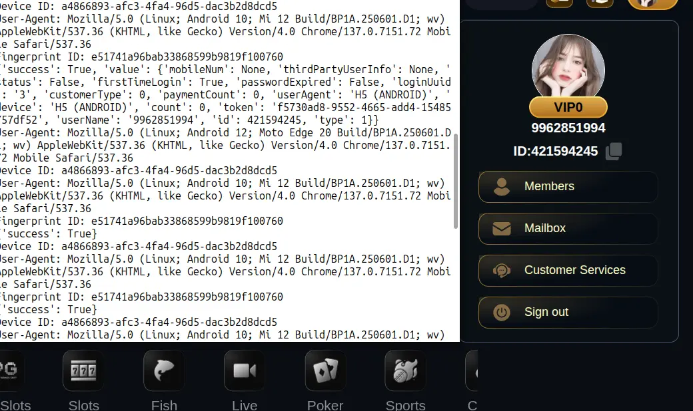
Task: Click the Sign out power icon
Action: (502, 312)
